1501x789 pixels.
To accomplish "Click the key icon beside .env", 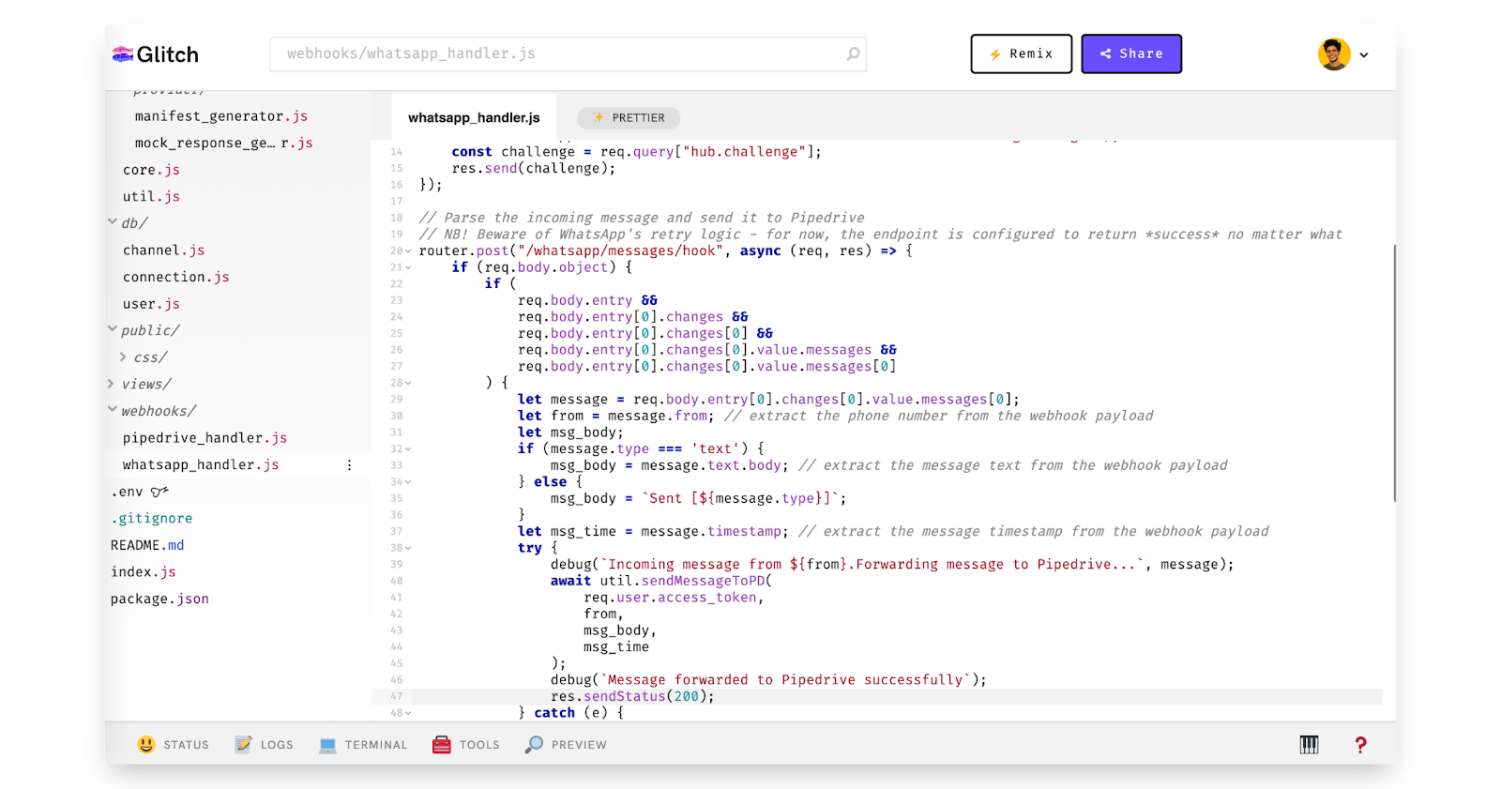I will tap(159, 492).
